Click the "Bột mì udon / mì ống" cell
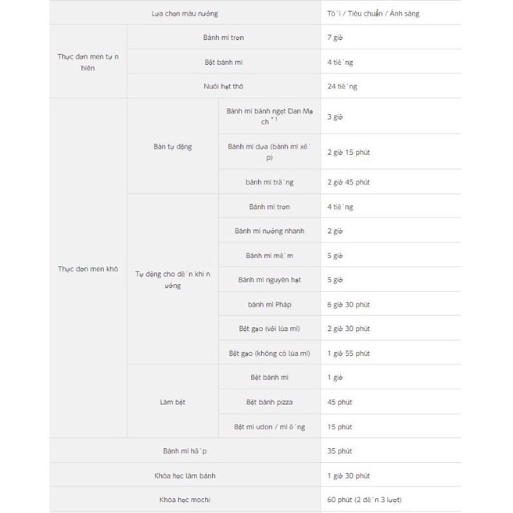This screenshot has height=513, width=513. 269,426
